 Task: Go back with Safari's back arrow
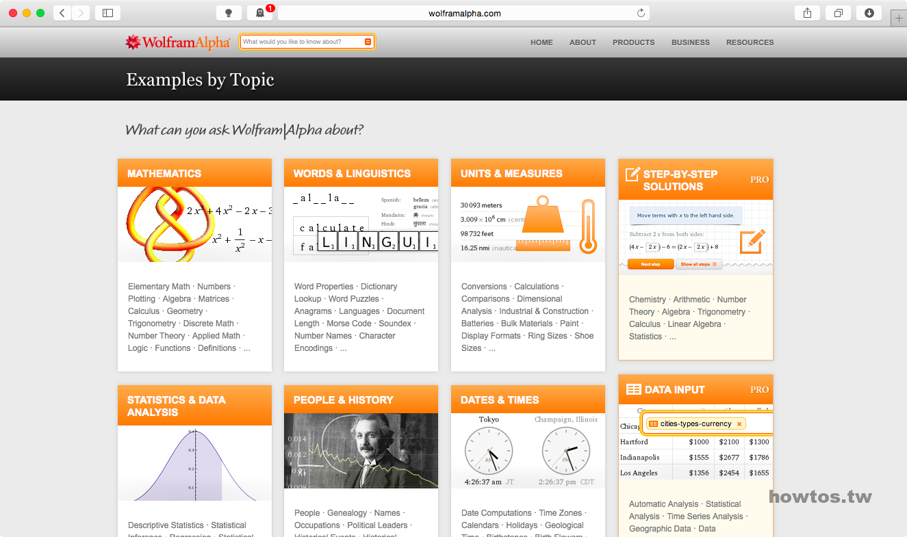(x=62, y=12)
